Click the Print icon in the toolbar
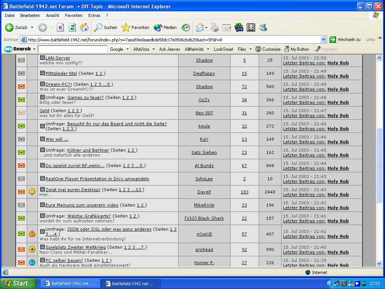 214,27
